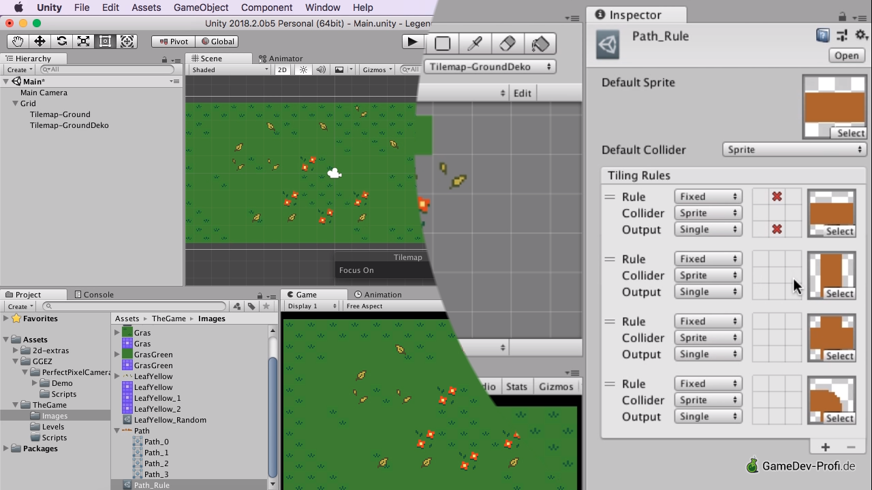Open the Inspector help reference icon
This screenshot has height=490, width=872.
click(823, 35)
